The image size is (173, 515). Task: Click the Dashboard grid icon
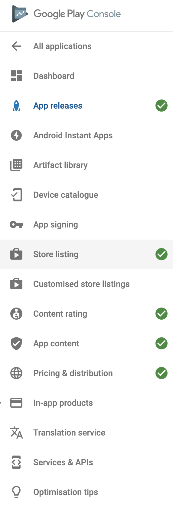click(16, 76)
